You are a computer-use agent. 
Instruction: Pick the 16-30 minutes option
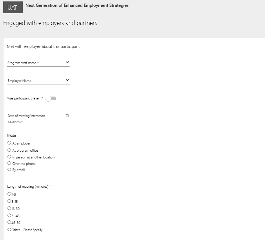pos(9,208)
